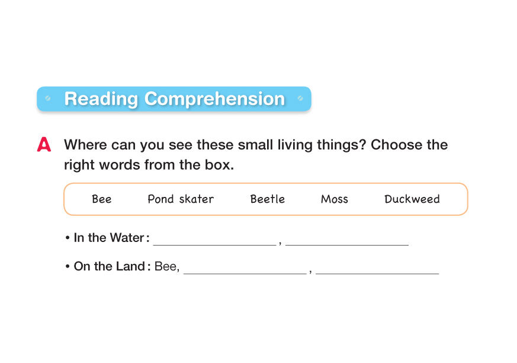Click the In the Water label
517x363 pixels.
coord(109,238)
